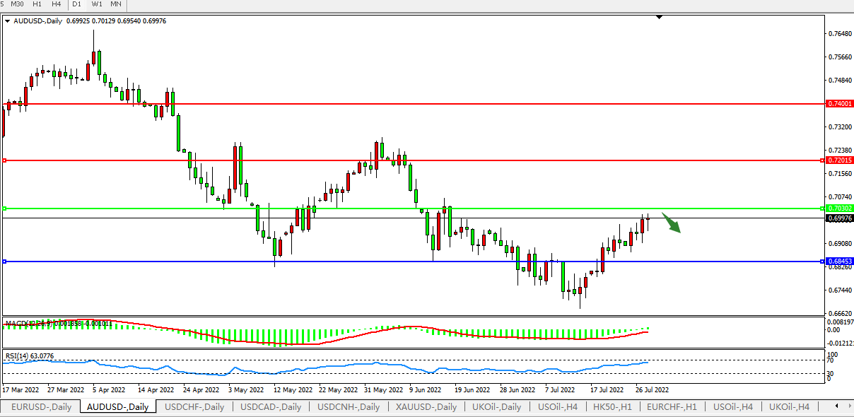
Task: Enable the H4 timeframe
Action: (x=56, y=4)
